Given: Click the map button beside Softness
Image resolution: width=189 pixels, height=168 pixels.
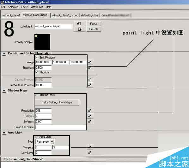Looking at the screenshot, I should tap(90, 121).
